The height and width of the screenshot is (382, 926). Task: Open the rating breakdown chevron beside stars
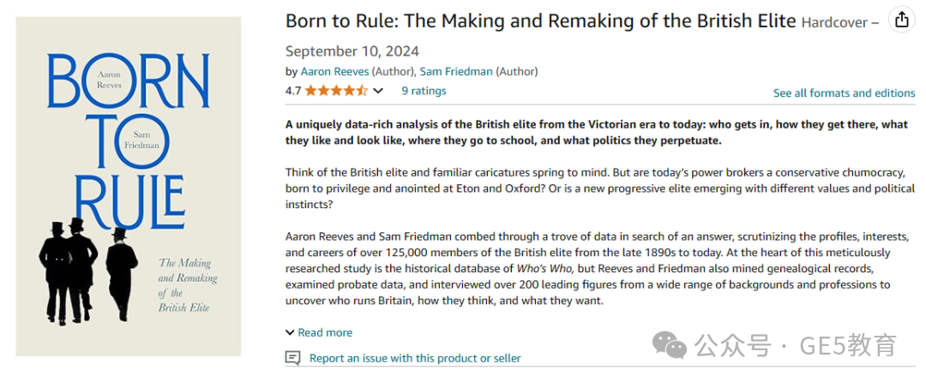tap(378, 91)
